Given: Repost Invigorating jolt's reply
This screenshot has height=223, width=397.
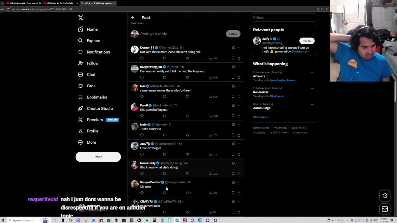Looking at the screenshot, I should point(165,77).
